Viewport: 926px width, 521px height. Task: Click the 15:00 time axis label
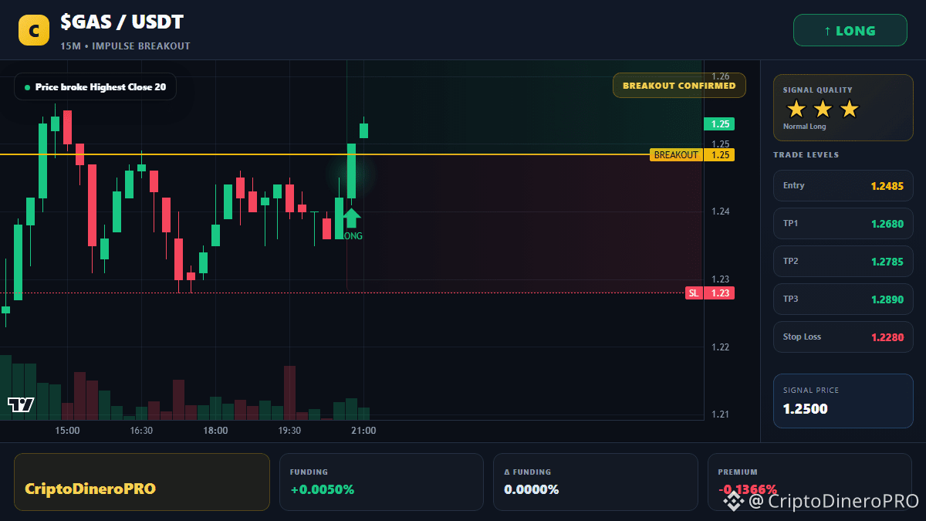67,431
